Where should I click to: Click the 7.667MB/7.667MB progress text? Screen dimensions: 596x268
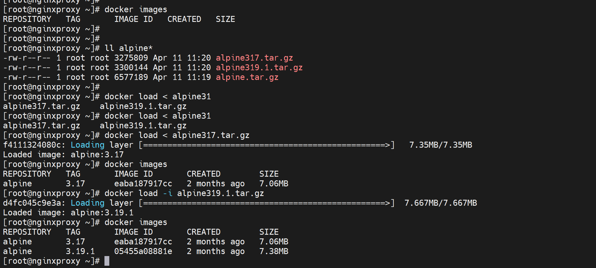click(440, 203)
